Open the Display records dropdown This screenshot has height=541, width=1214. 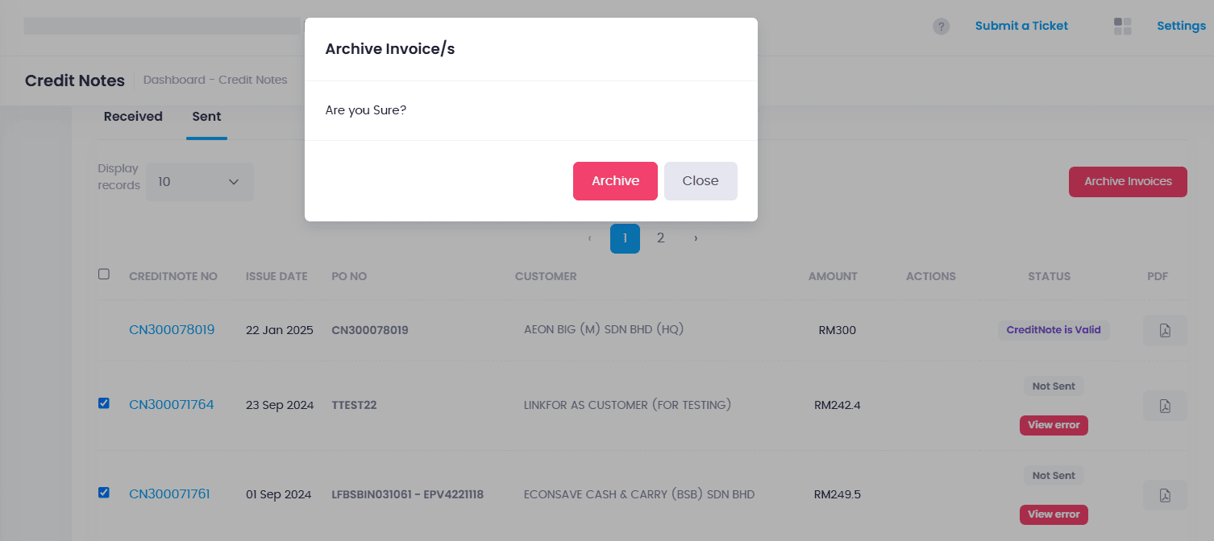(199, 182)
